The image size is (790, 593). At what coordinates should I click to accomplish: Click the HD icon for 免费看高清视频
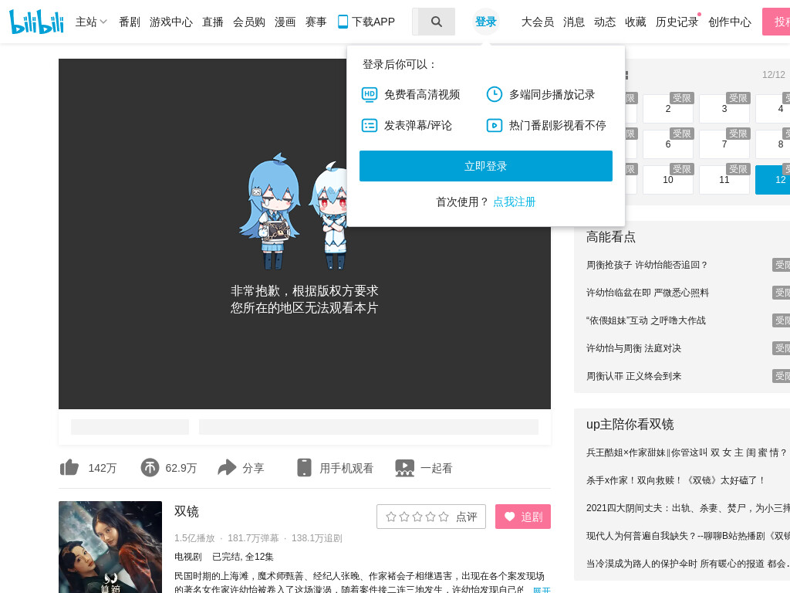[x=370, y=94]
